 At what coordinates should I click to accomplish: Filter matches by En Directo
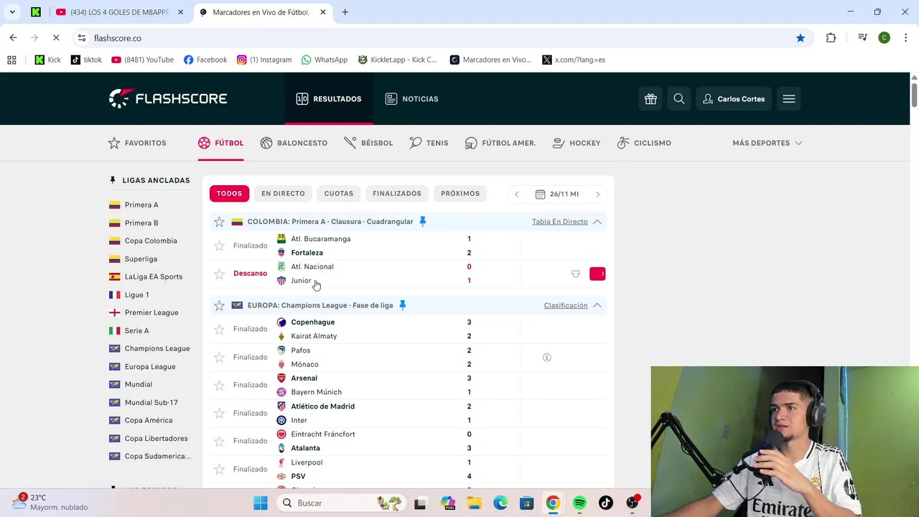coord(283,194)
